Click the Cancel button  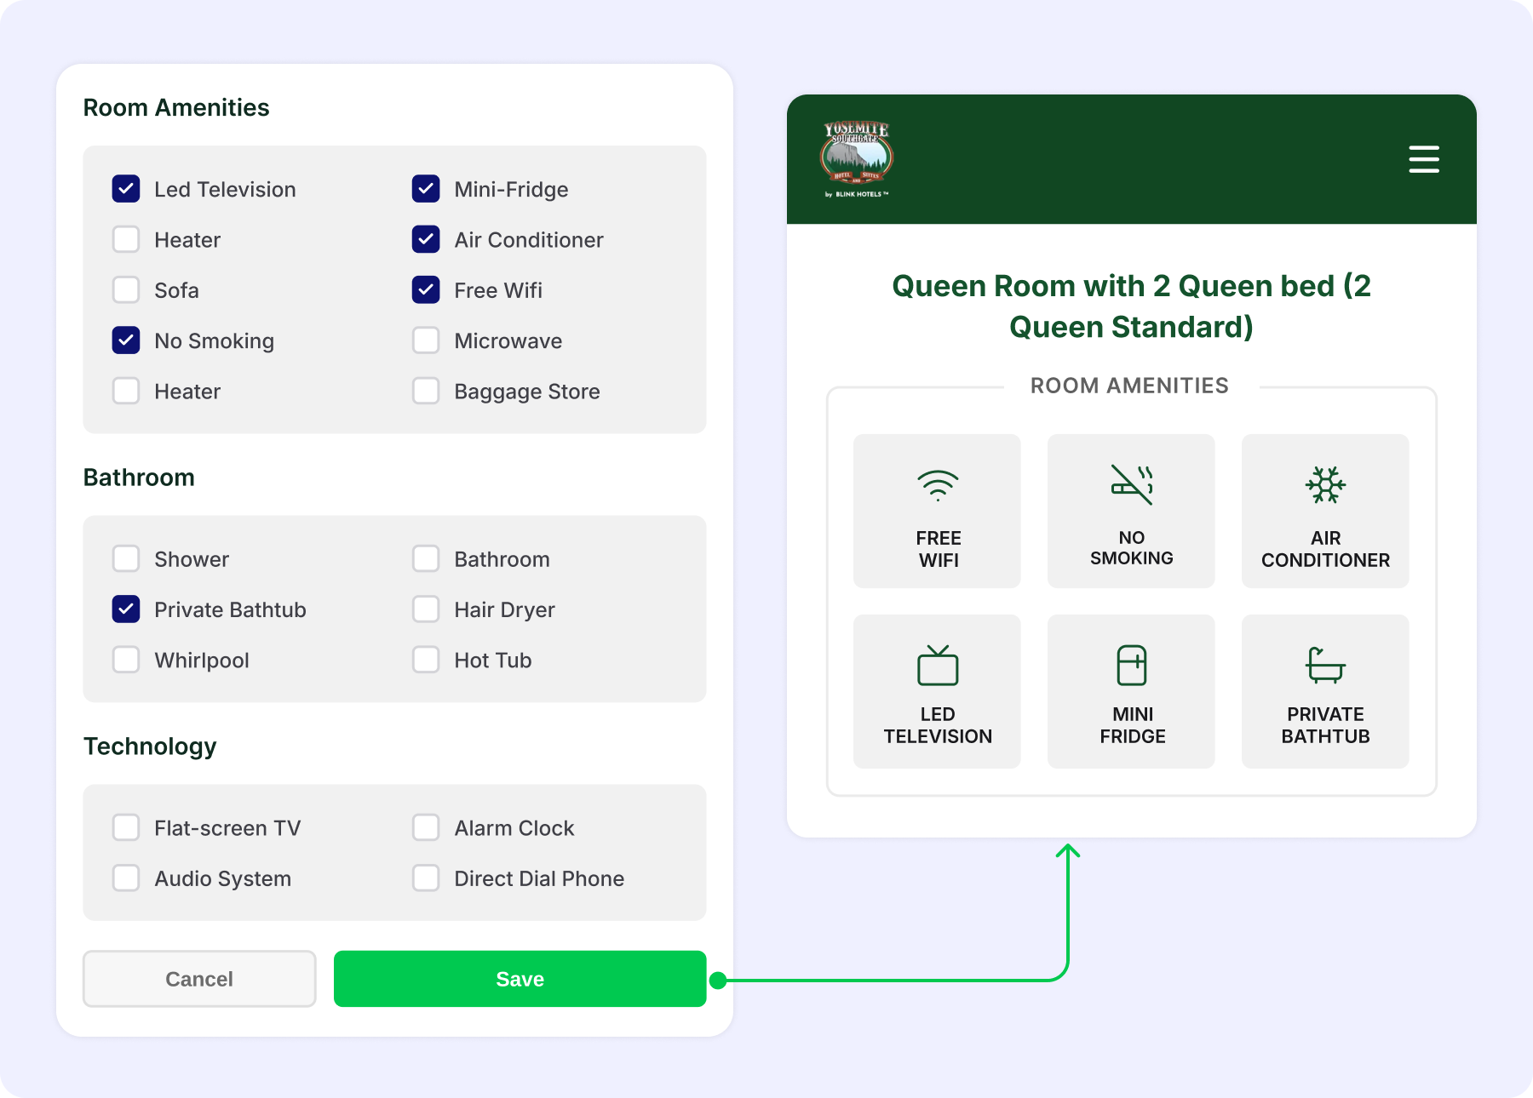pyautogui.click(x=199, y=979)
